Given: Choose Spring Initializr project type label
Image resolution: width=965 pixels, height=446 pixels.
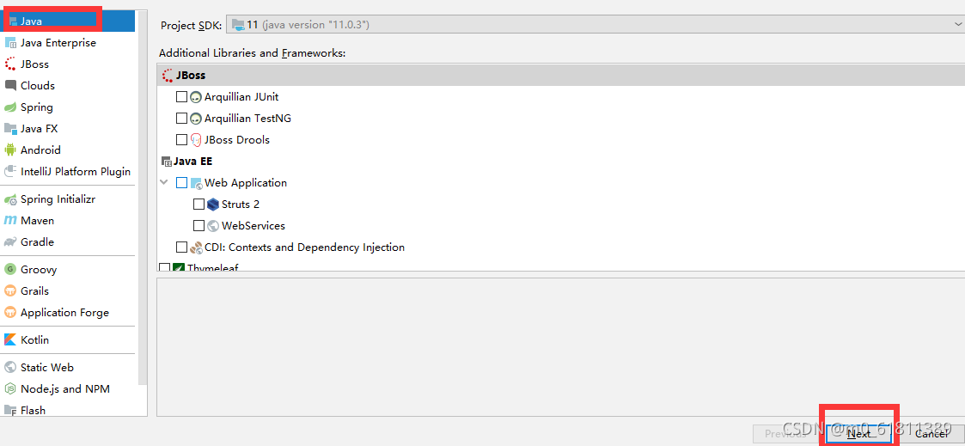Looking at the screenshot, I should 58,199.
